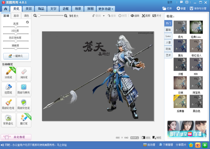This screenshot has height=149, width=210.
Task: Open 批处理 batch processing
Action: tap(149, 145)
